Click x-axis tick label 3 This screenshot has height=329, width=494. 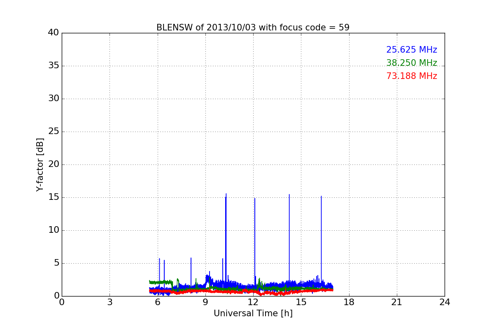[x=110, y=302]
